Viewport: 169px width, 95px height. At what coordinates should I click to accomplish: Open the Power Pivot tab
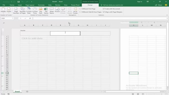pyautogui.click(x=75, y=5)
